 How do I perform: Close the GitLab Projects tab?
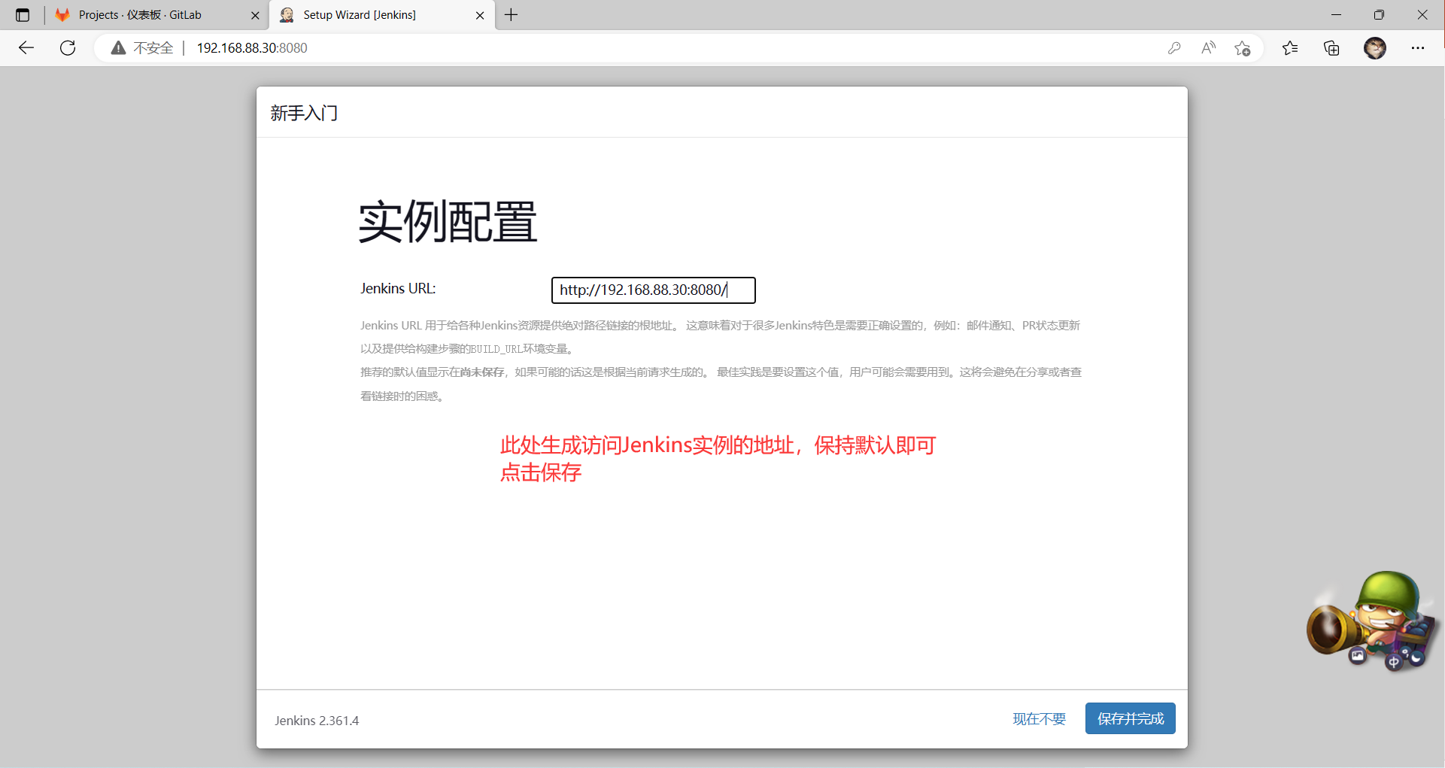(x=255, y=15)
